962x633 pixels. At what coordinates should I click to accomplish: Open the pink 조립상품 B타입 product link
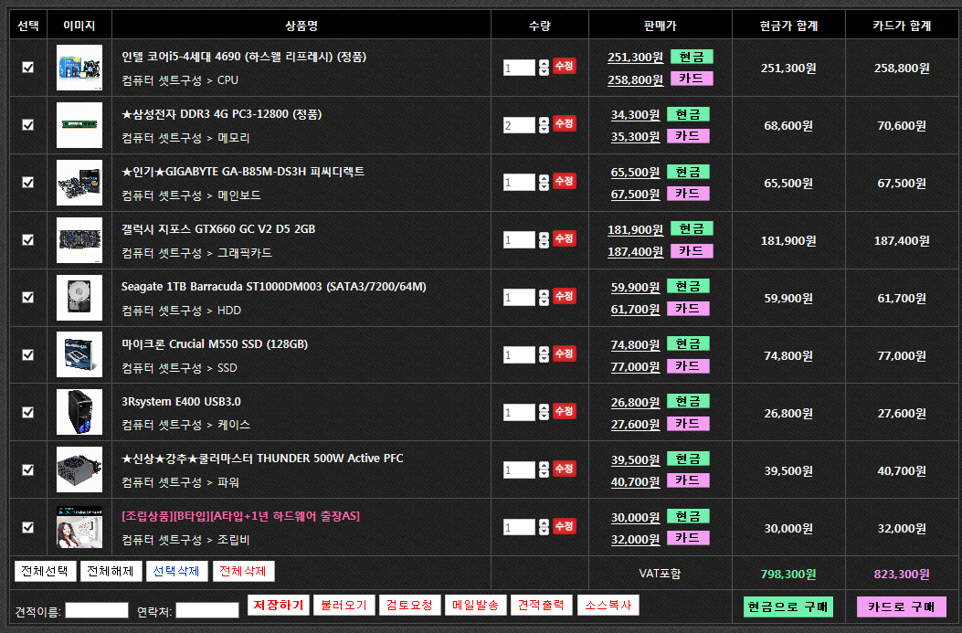pos(240,516)
